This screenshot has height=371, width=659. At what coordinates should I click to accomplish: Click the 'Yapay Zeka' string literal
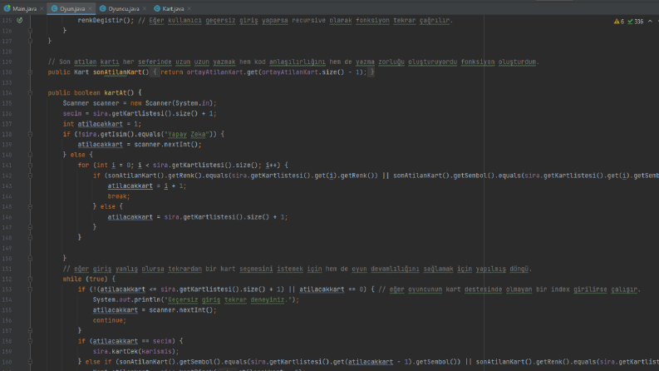[x=187, y=134]
